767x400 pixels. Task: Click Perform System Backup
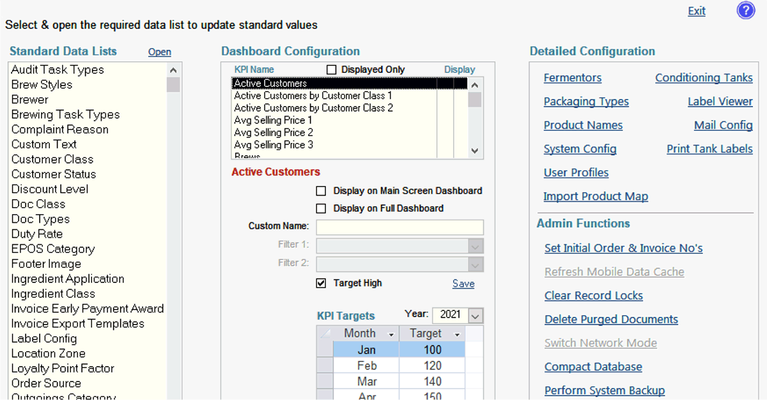[604, 390]
